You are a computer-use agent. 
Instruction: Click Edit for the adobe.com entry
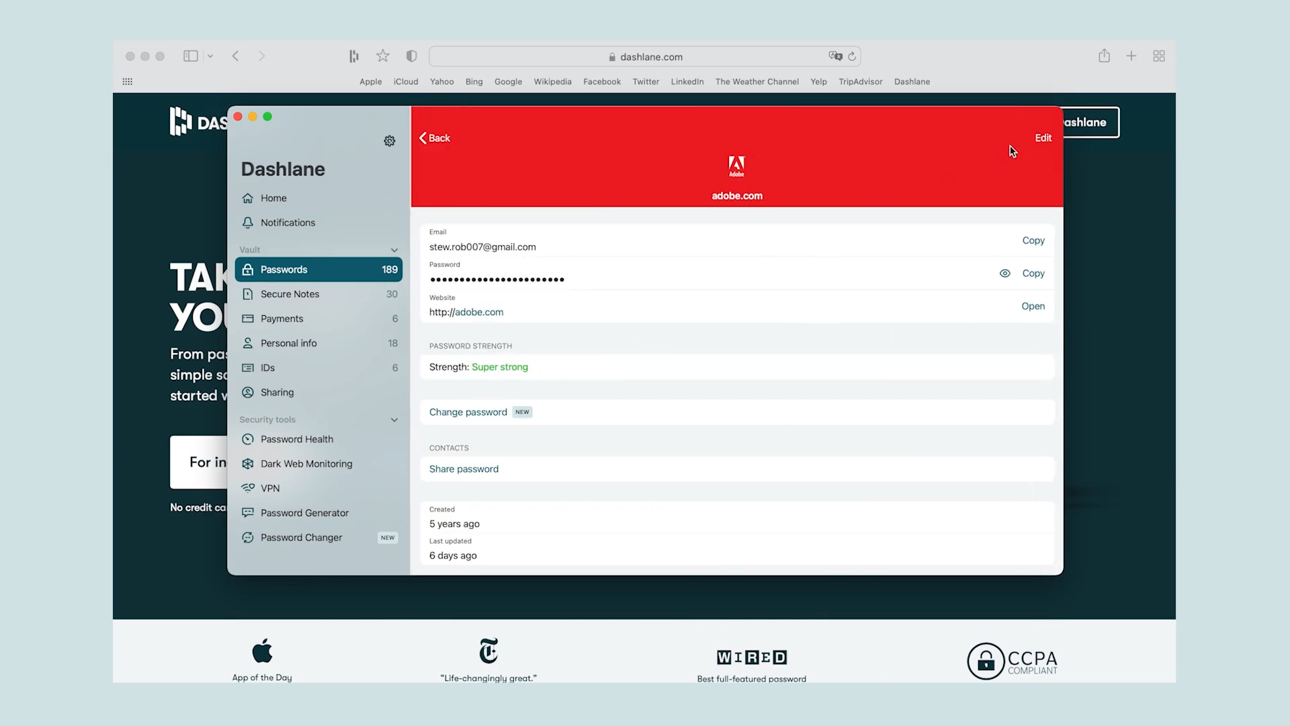click(x=1043, y=138)
